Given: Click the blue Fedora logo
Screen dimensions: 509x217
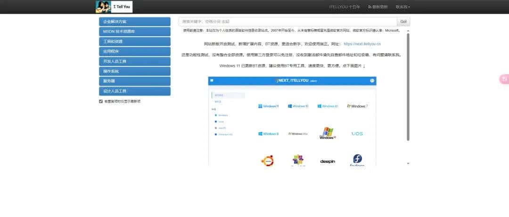Looking at the screenshot, I should (x=357, y=160).
